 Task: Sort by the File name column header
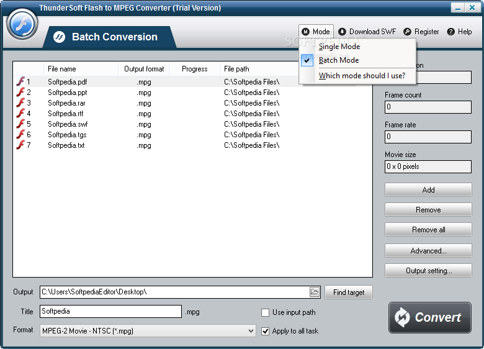81,69
